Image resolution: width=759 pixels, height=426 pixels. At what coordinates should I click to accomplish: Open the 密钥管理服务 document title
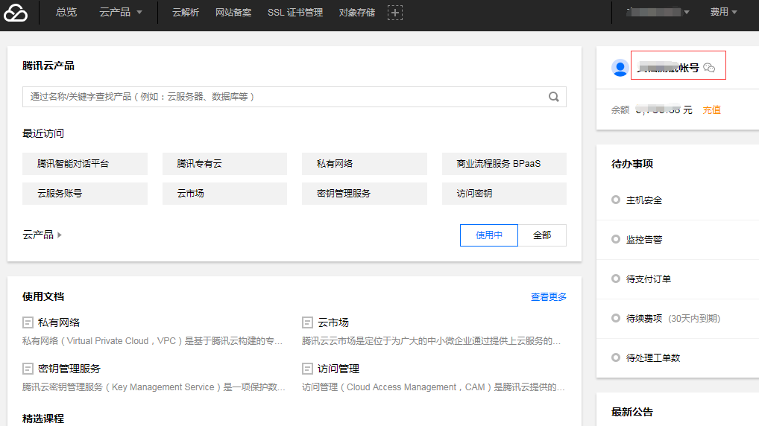coord(69,369)
